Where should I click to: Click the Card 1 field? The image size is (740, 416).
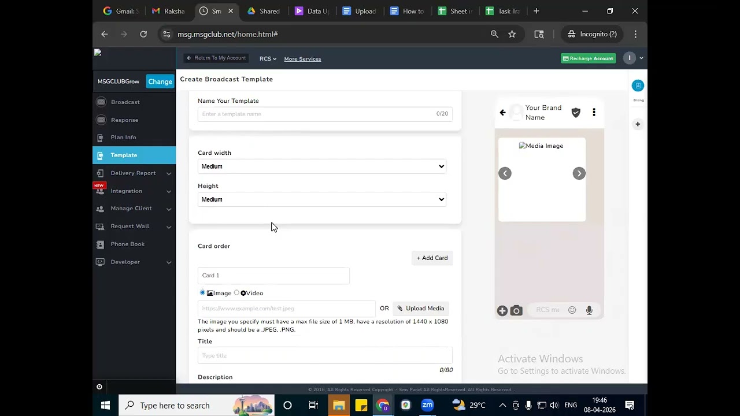coord(273,276)
